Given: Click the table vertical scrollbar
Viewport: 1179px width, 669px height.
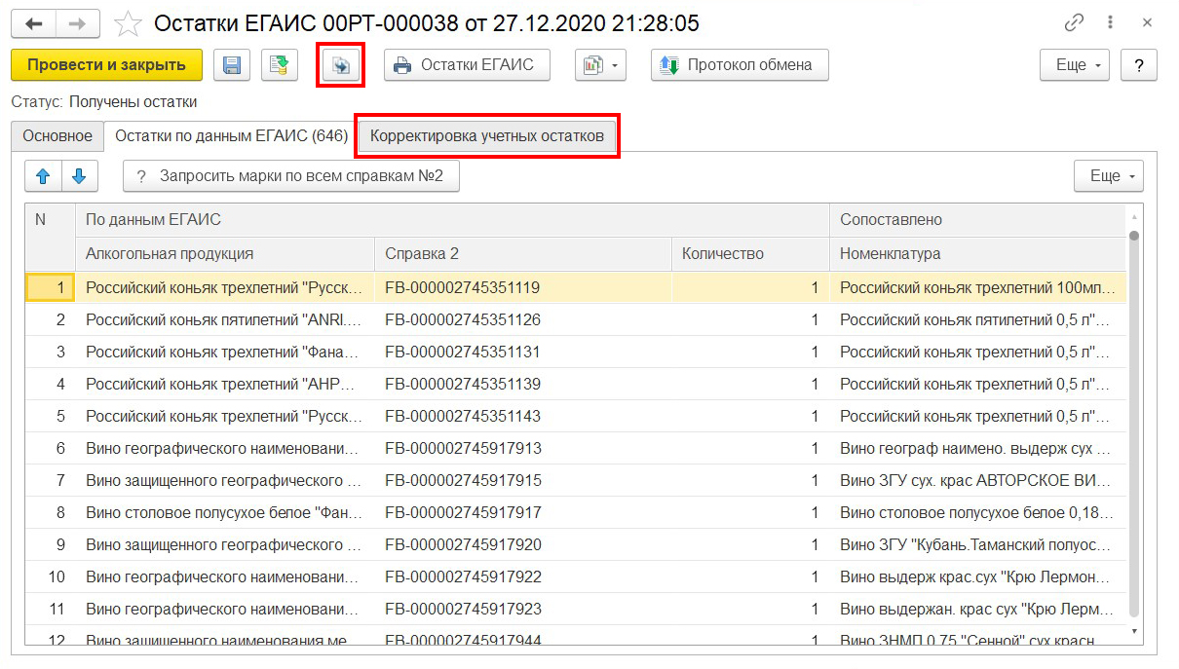Looking at the screenshot, I should click(1134, 424).
